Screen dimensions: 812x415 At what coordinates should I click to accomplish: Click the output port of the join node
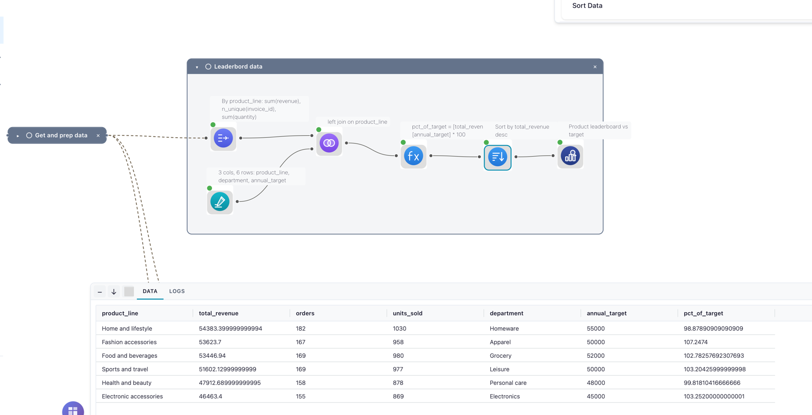click(346, 143)
